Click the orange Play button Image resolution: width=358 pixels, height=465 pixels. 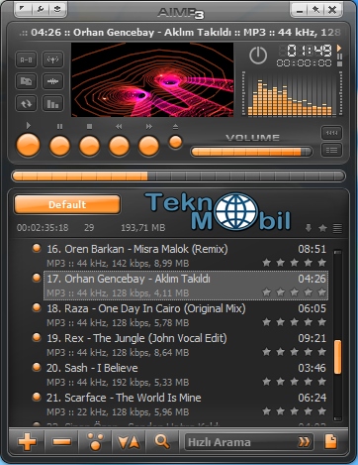click(x=29, y=146)
